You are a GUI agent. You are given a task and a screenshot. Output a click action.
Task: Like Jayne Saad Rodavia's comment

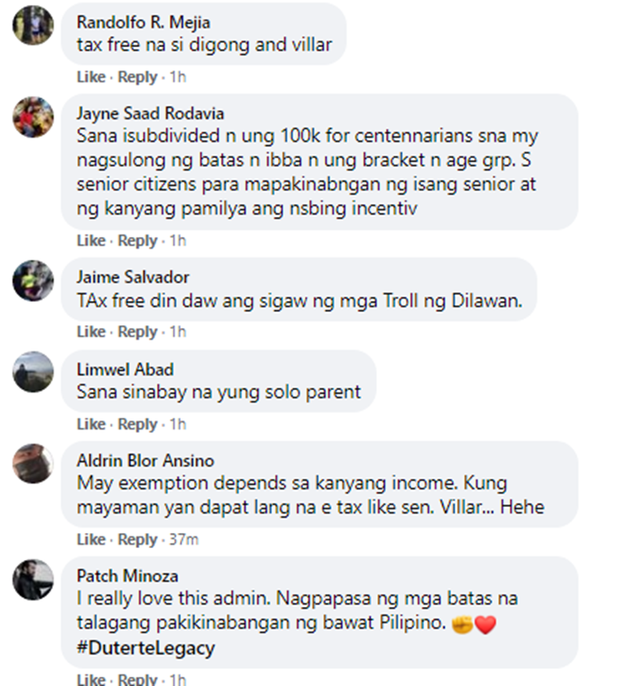91,240
